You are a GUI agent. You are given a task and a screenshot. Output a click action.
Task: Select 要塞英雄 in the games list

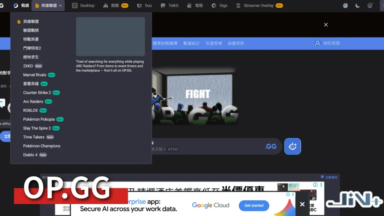point(31,84)
